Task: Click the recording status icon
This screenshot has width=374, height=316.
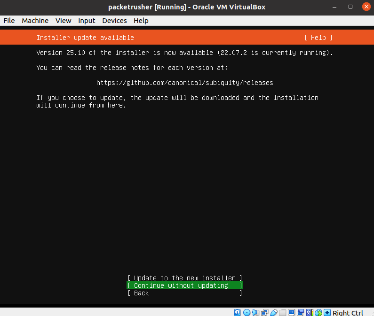Action: pyautogui.click(x=300, y=312)
